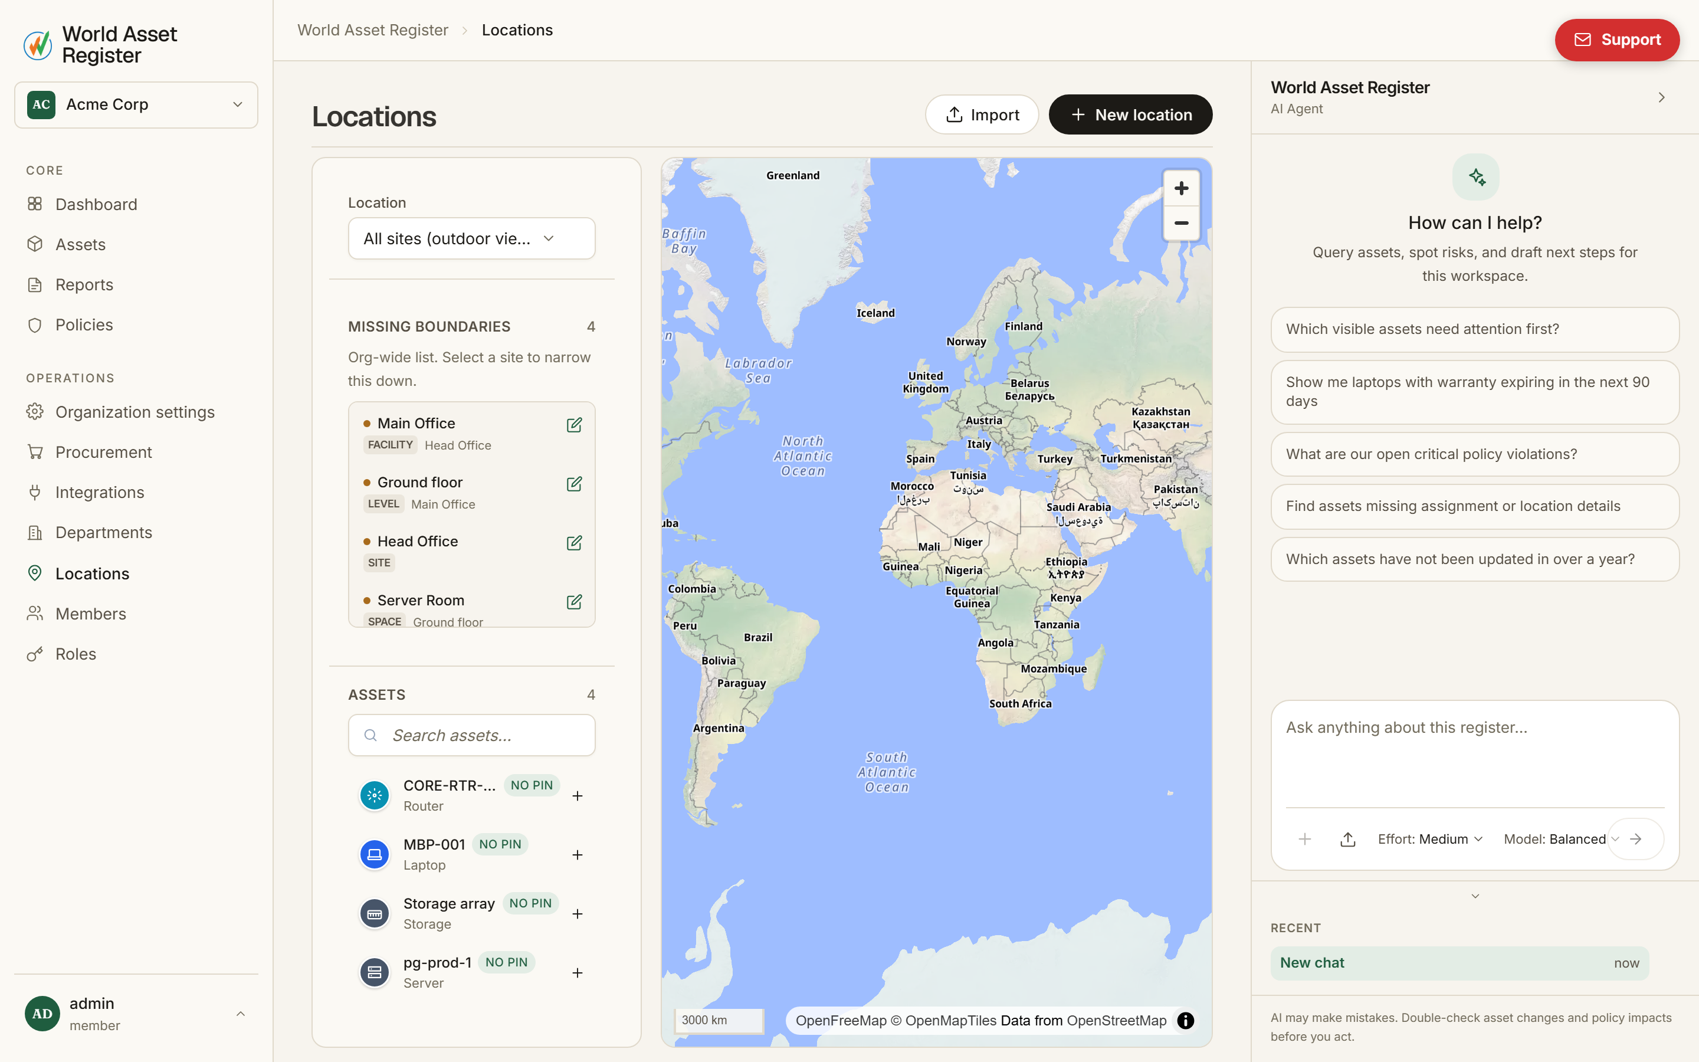Add pin for MBP-001 laptop
Screen dimensions: 1699x1062
coord(577,855)
